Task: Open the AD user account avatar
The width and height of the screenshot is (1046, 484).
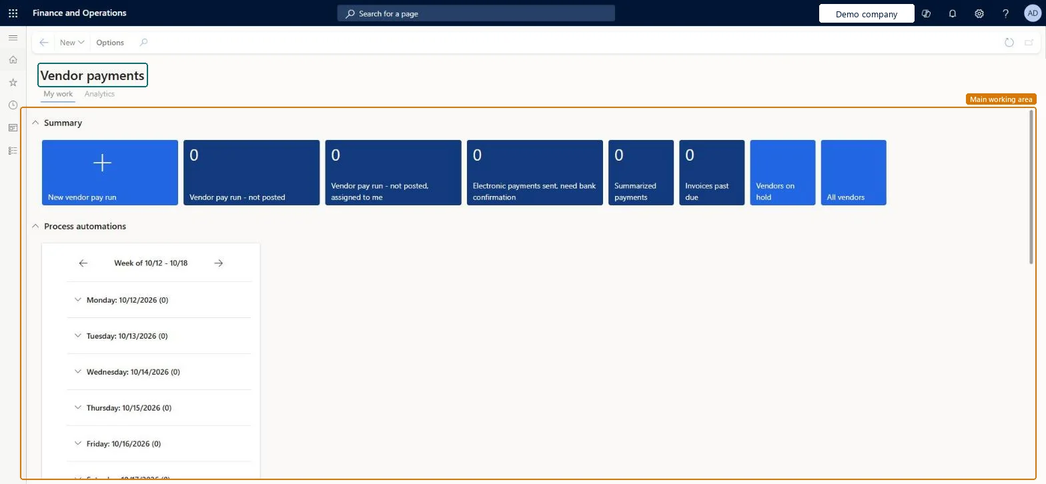Action: click(1032, 13)
